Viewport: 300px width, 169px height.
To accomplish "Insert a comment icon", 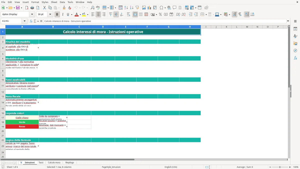I will click(x=174, y=8).
